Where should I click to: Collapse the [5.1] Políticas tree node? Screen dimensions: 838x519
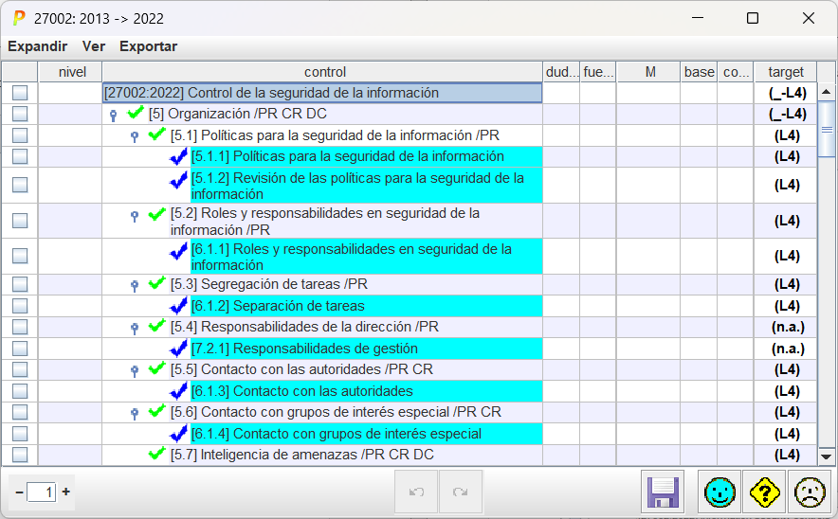[135, 136]
